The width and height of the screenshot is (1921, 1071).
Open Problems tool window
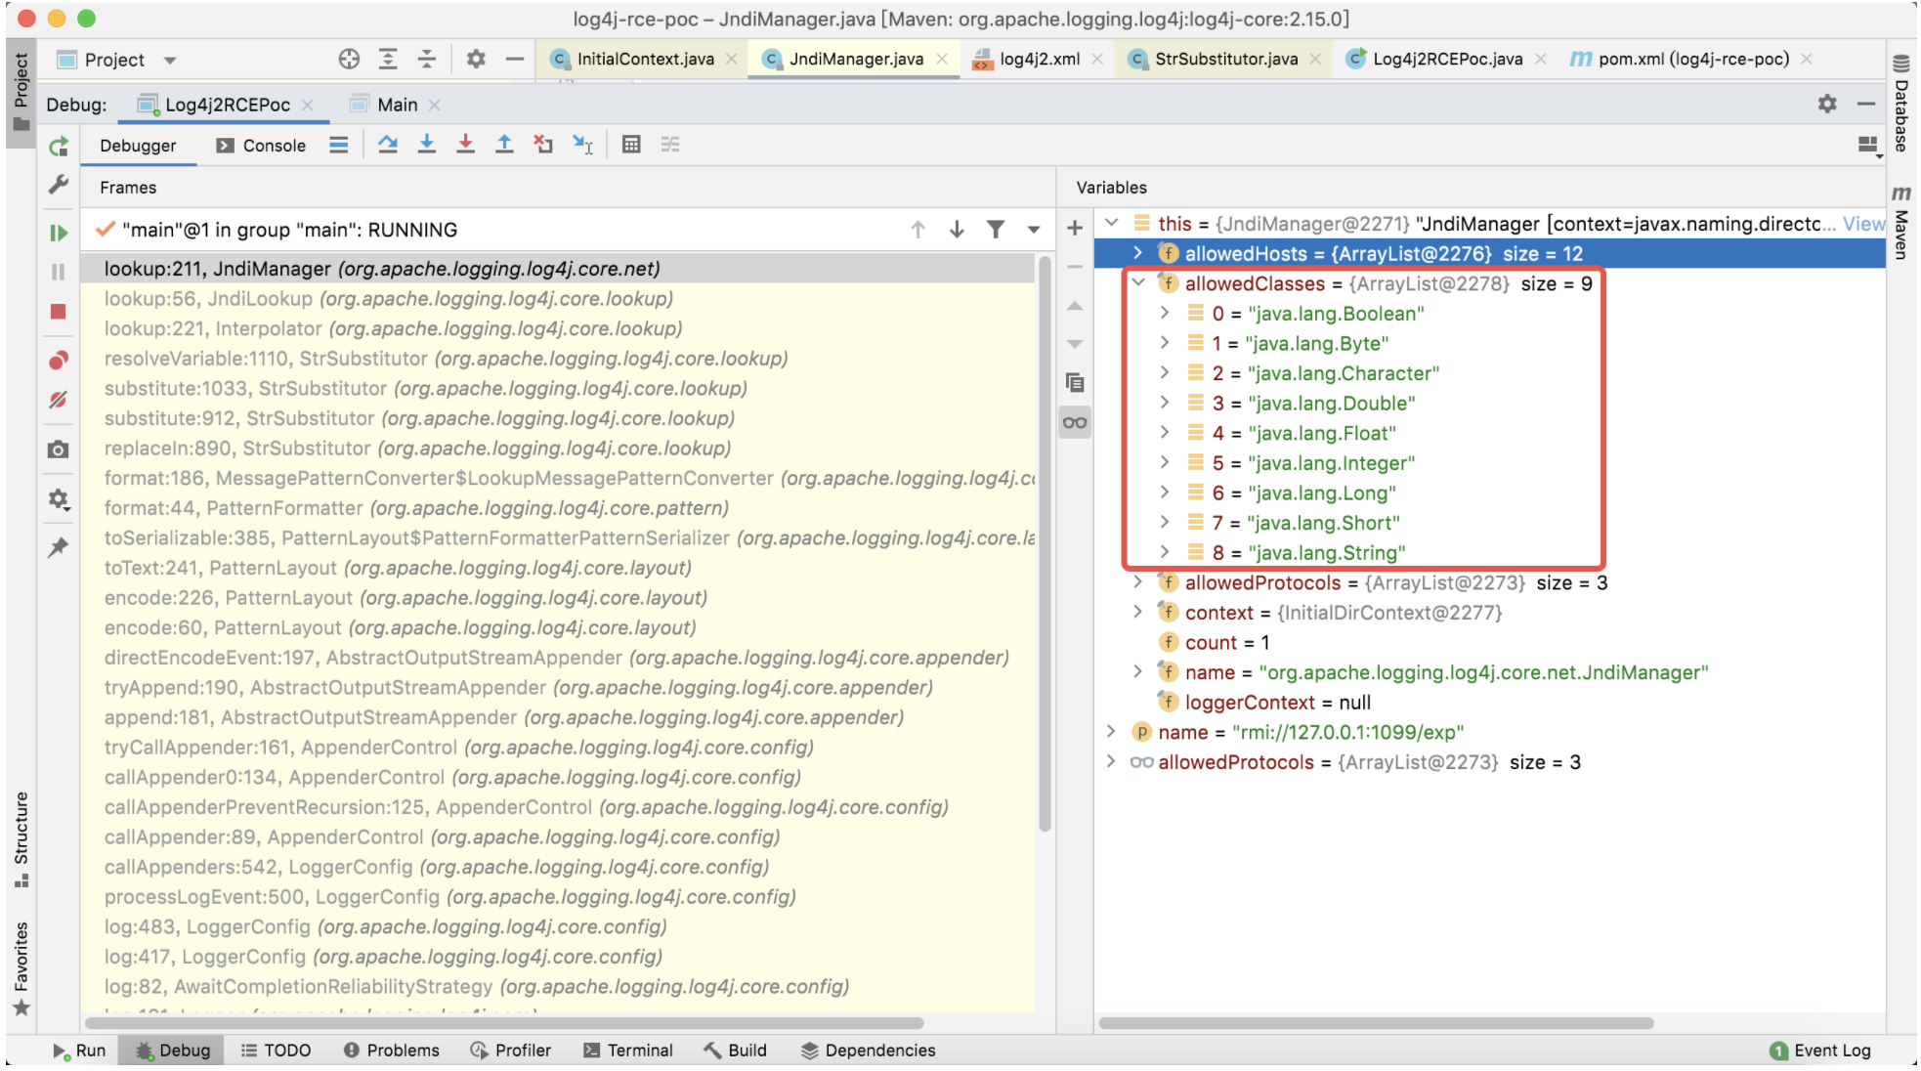pyautogui.click(x=392, y=1050)
